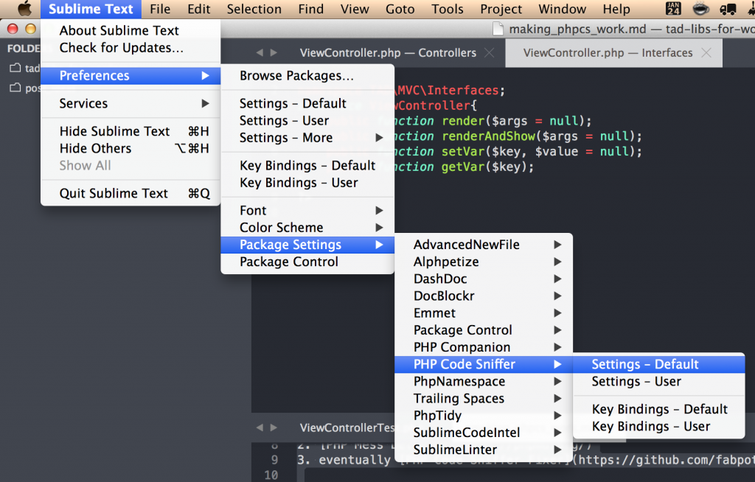Expand the Color Scheme submenu
755x482 pixels.
[x=307, y=228]
